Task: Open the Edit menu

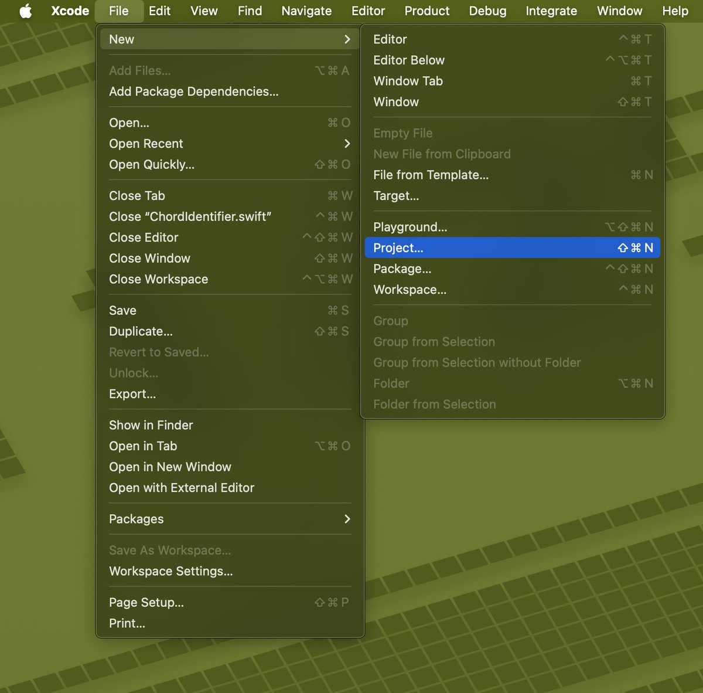Action: point(159,11)
